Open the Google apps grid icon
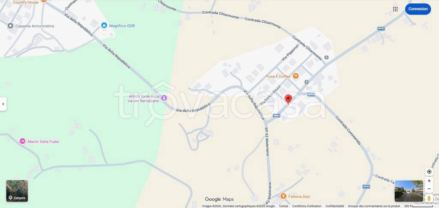 (x=395, y=9)
